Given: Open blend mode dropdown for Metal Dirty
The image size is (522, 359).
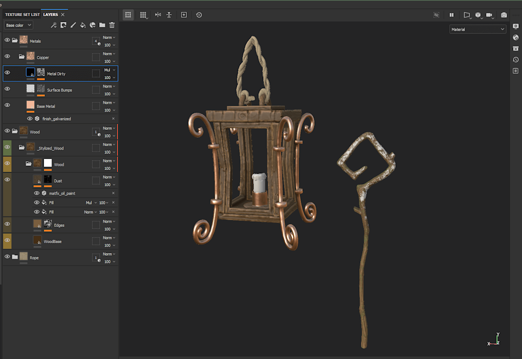Looking at the screenshot, I should (109, 70).
